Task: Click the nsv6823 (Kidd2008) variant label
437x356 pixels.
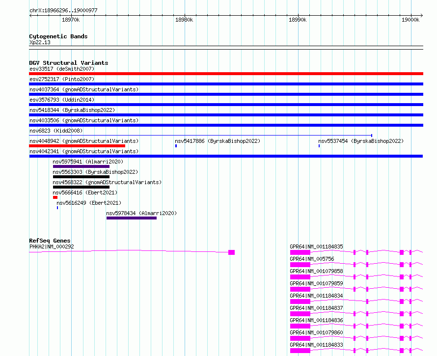Action: (x=56, y=131)
